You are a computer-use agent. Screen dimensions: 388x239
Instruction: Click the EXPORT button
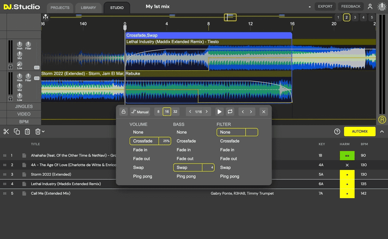(x=325, y=6)
